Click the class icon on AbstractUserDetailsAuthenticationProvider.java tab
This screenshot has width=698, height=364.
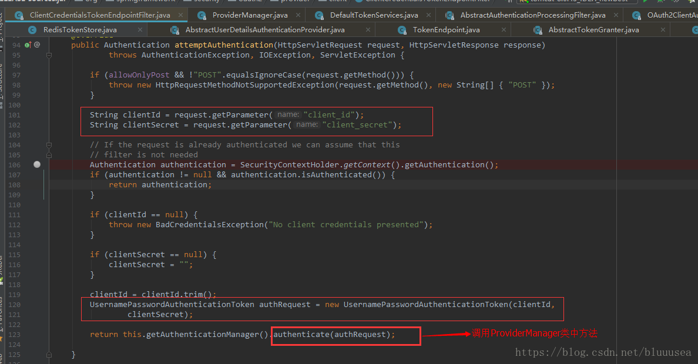click(x=175, y=30)
